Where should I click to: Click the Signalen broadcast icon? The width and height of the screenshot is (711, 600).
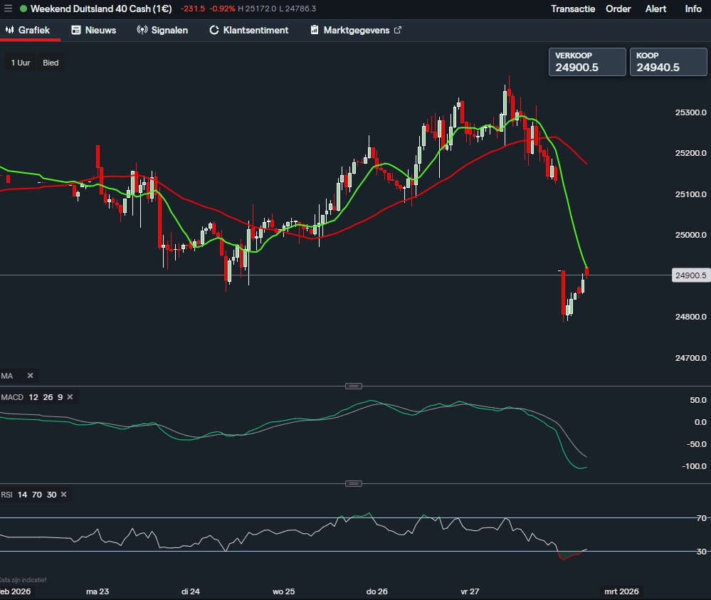[142, 30]
